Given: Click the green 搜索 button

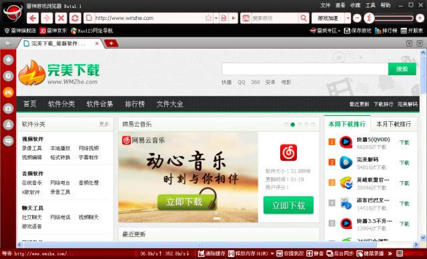Looking at the screenshot, I should click(402, 69).
